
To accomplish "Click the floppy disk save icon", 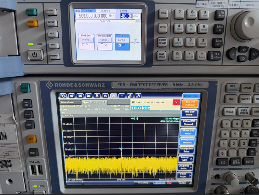I will tap(80, 96).
